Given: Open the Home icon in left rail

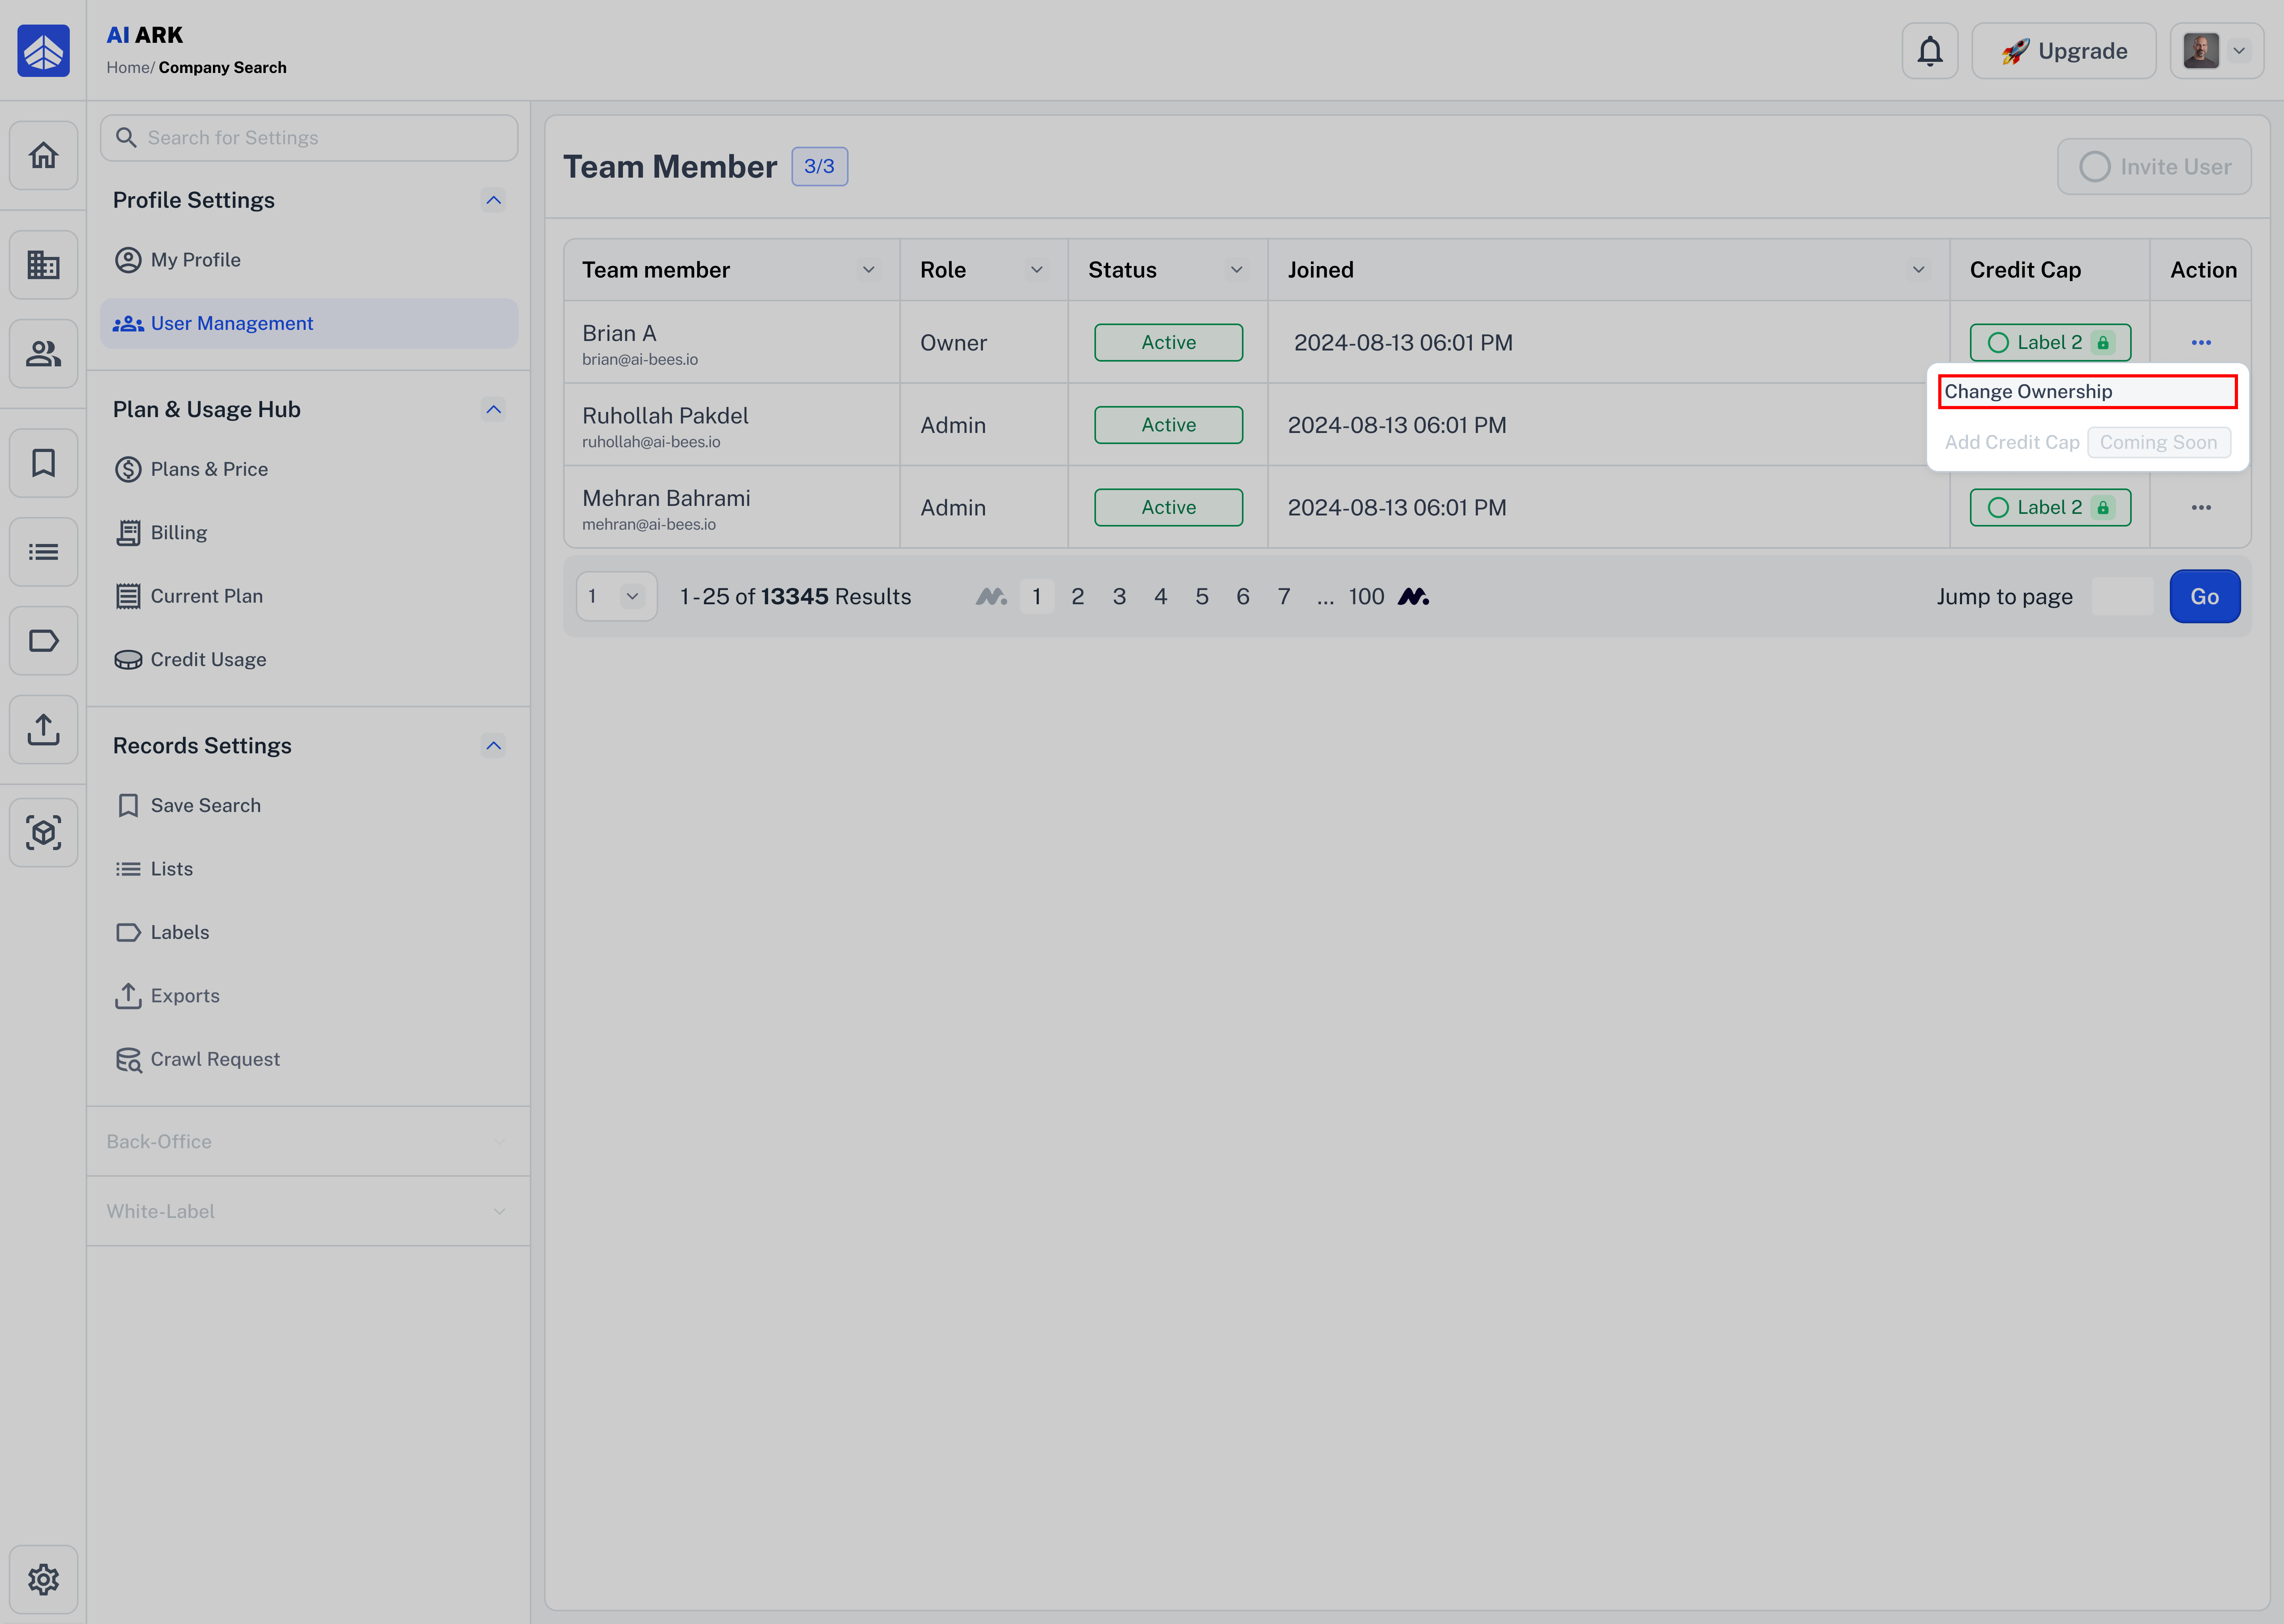Looking at the screenshot, I should click(43, 155).
